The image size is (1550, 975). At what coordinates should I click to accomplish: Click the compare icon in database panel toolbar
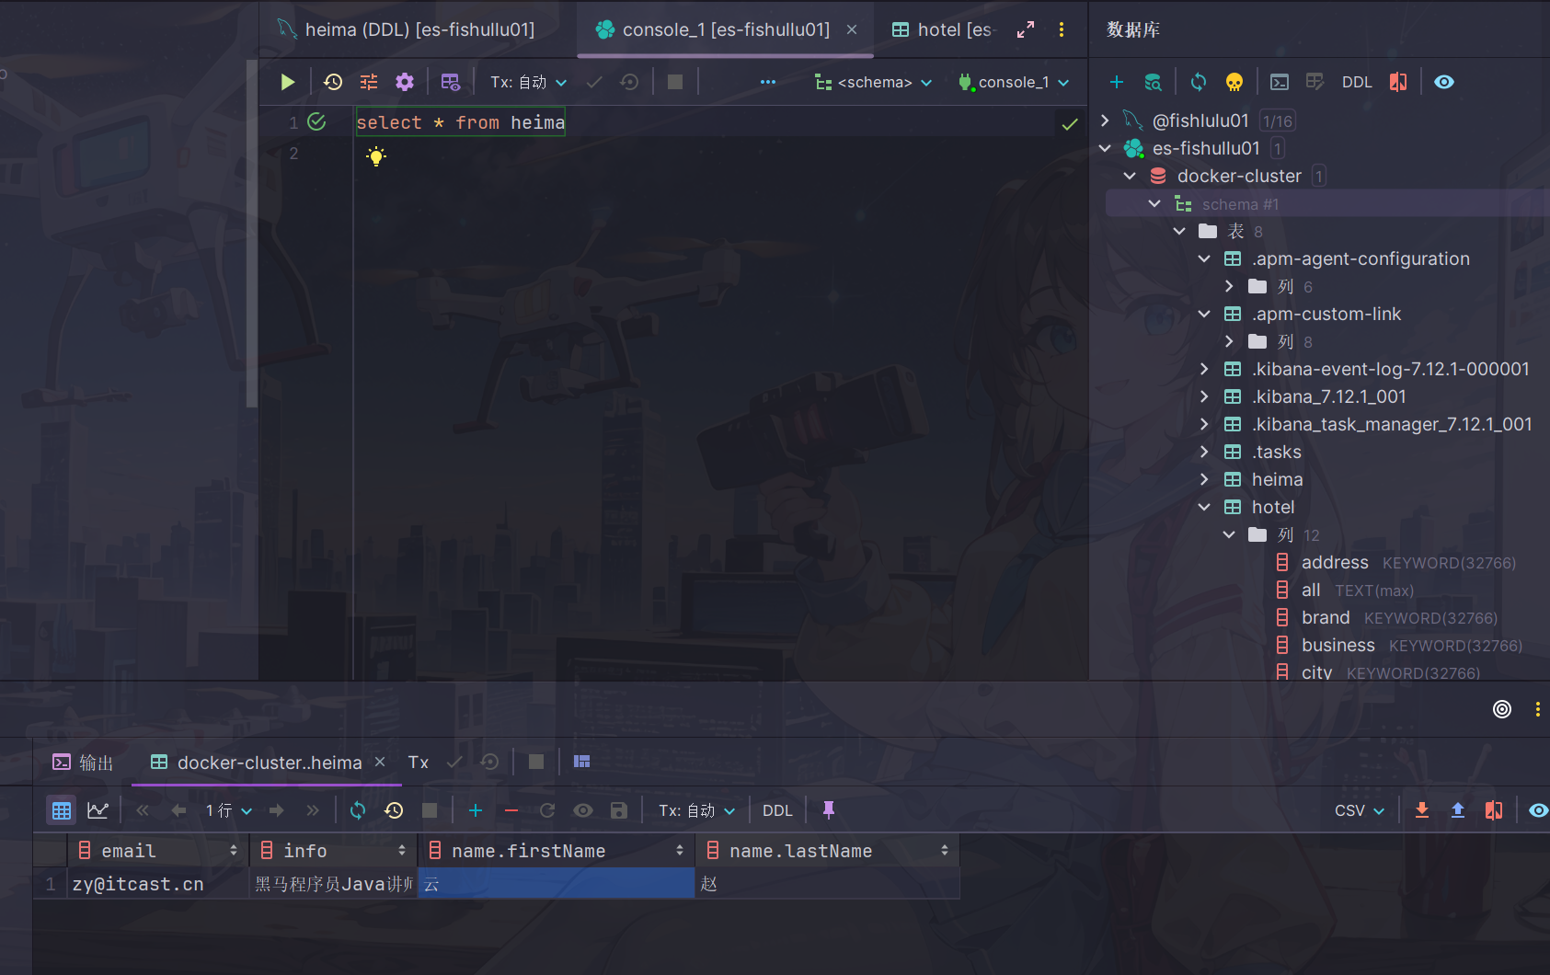click(1398, 82)
